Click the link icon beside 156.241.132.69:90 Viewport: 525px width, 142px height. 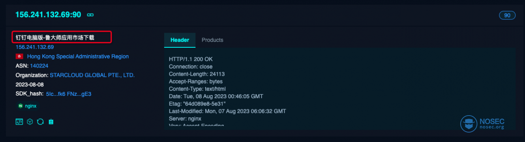click(90, 15)
